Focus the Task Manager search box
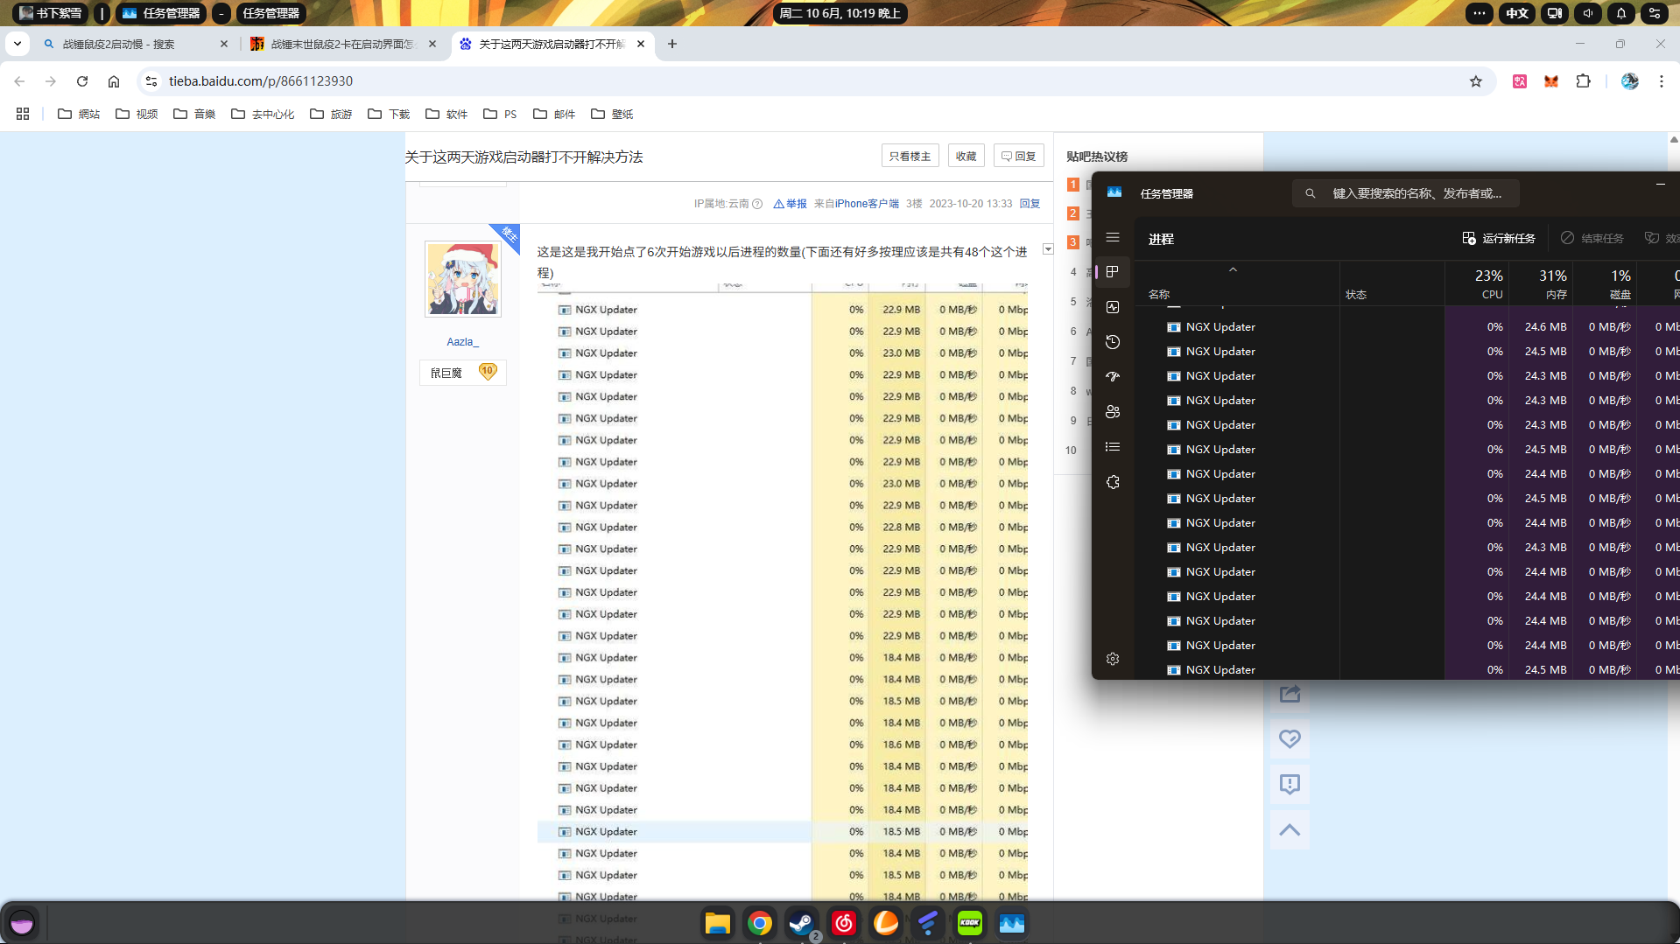The height and width of the screenshot is (944, 1680). point(1405,193)
